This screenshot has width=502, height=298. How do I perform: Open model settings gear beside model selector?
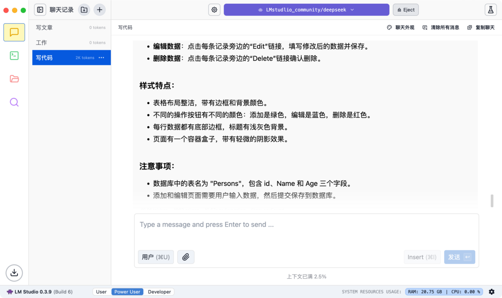[215, 10]
